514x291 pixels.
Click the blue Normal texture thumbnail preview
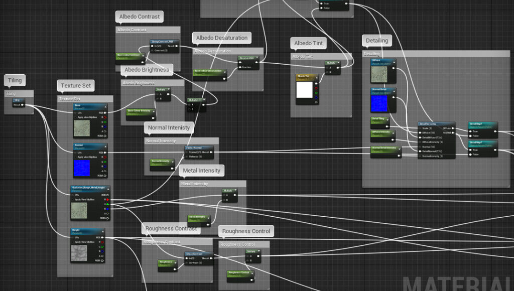[x=82, y=166]
